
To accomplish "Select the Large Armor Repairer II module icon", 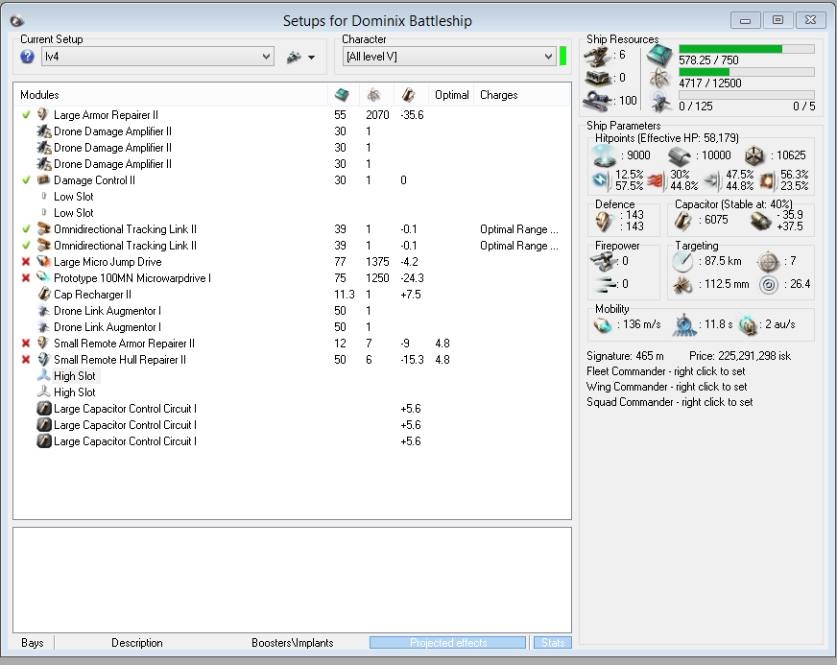I will (43, 115).
